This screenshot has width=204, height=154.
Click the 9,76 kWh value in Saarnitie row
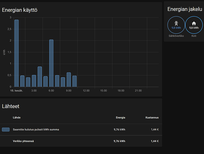(x=119, y=129)
